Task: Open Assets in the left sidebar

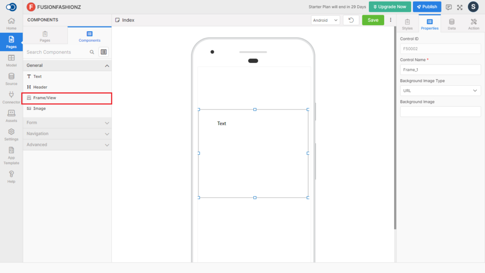Action: (x=11, y=117)
